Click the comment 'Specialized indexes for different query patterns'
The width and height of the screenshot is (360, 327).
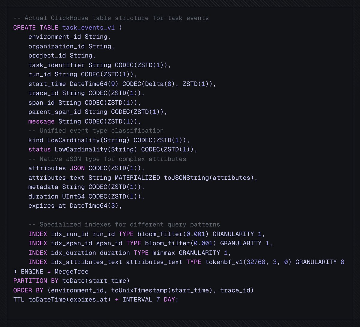click(x=124, y=225)
